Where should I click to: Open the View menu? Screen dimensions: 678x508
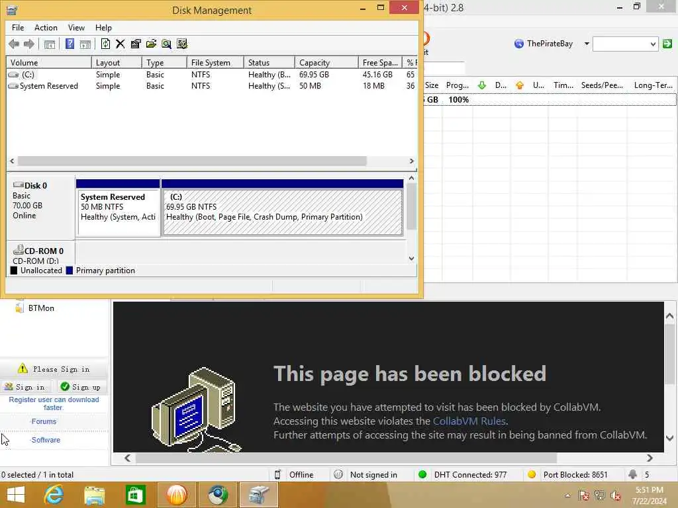point(76,28)
